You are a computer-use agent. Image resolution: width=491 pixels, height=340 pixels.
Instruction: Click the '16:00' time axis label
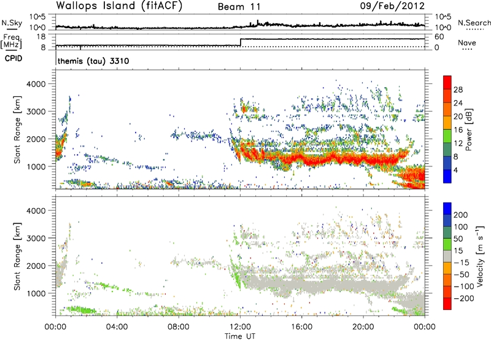[302, 327]
